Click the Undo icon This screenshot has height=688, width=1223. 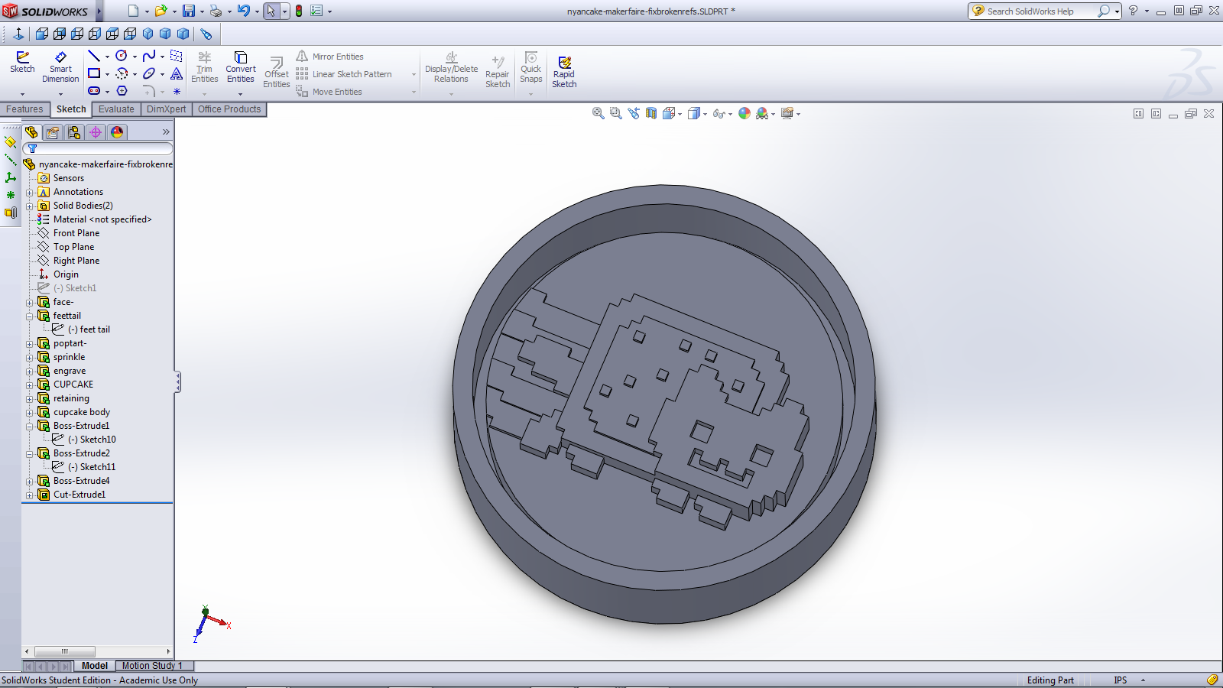tap(243, 11)
